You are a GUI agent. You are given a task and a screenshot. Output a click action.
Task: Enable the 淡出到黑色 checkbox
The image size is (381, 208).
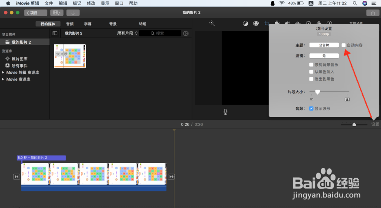(311, 79)
